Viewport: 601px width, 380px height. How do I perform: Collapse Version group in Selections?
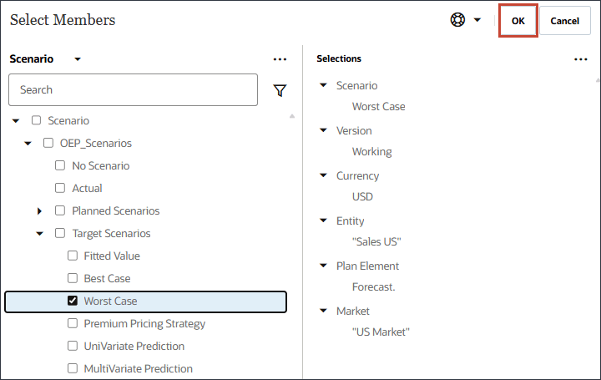[x=323, y=130]
